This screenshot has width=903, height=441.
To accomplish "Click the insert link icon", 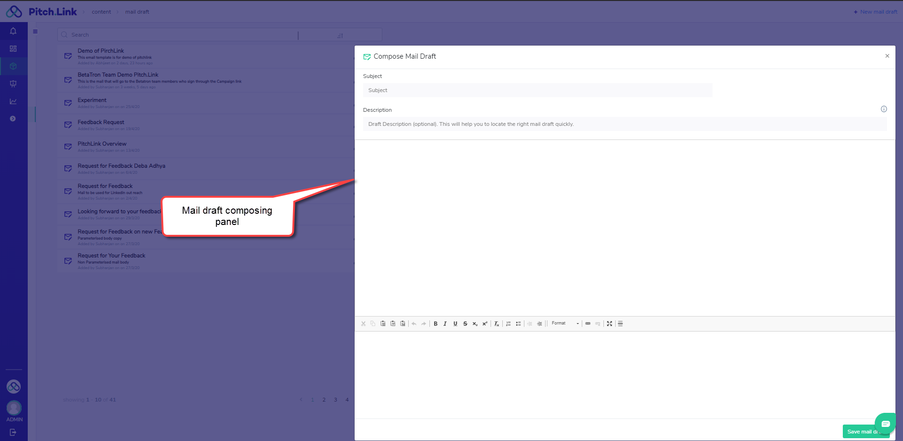I will pyautogui.click(x=588, y=324).
